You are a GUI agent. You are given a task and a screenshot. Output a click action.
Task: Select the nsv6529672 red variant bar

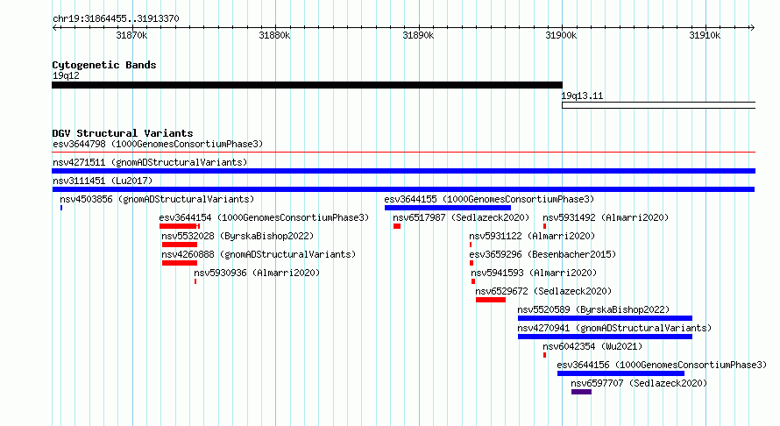pos(491,300)
